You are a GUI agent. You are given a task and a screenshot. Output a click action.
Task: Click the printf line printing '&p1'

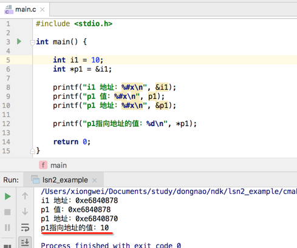[115, 106]
